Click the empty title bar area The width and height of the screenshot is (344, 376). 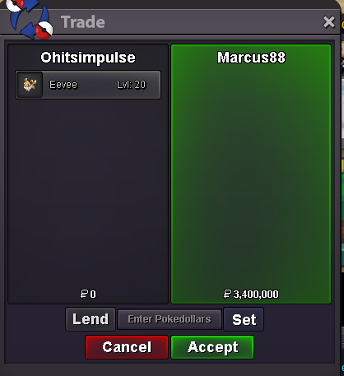point(214,22)
